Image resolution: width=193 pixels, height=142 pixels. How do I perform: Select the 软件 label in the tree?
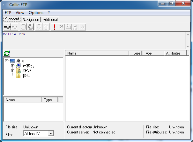pyautogui.click(x=26, y=76)
